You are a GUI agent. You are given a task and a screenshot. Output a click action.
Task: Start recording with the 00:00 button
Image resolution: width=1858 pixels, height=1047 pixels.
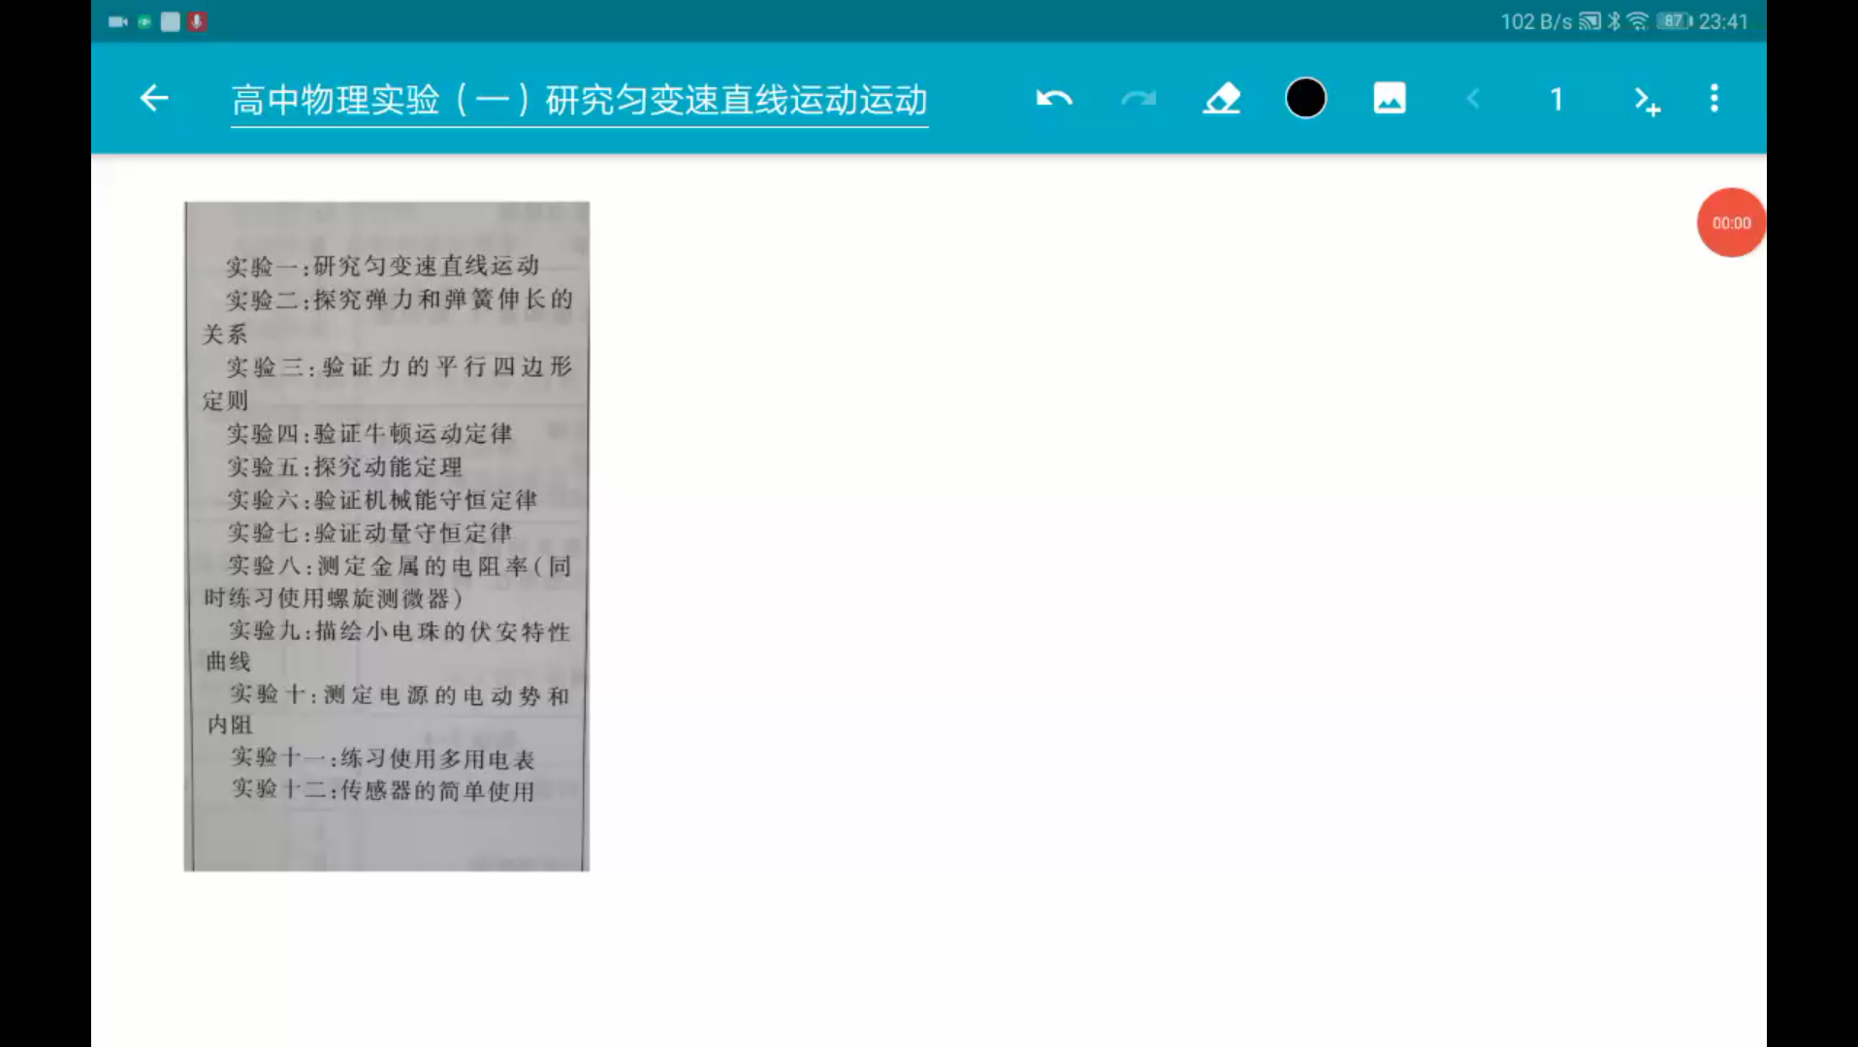click(1730, 222)
